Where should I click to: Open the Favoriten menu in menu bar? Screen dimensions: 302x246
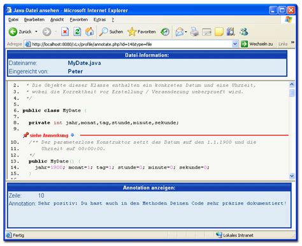(x=79, y=20)
